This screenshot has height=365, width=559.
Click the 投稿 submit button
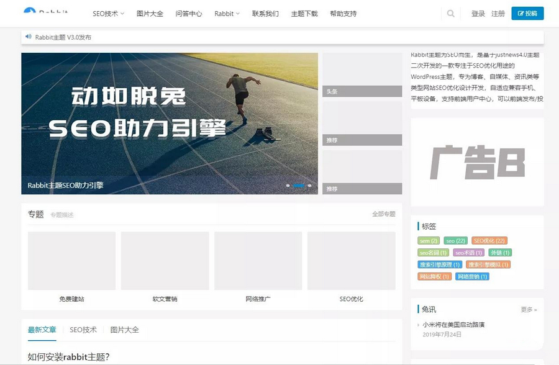coord(527,14)
